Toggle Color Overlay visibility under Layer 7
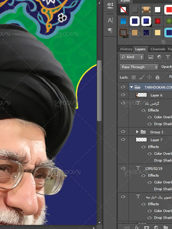This screenshot has height=229, width=172. pos(149,153)
